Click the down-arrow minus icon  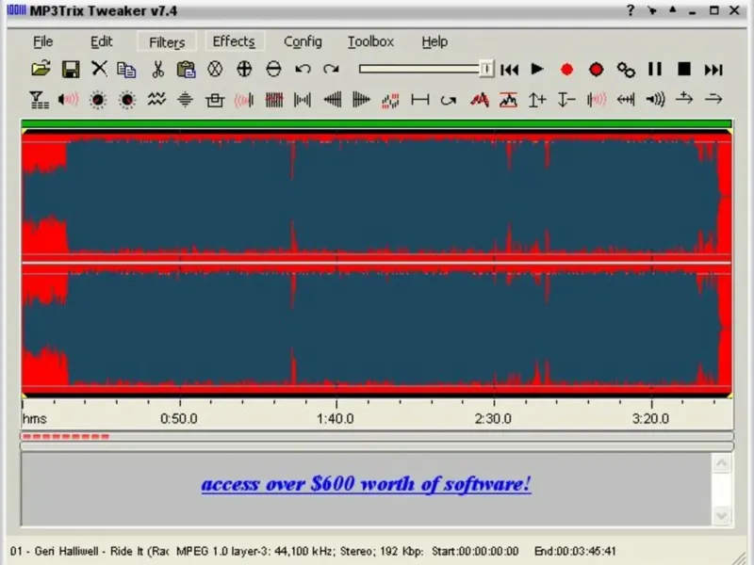[566, 100]
